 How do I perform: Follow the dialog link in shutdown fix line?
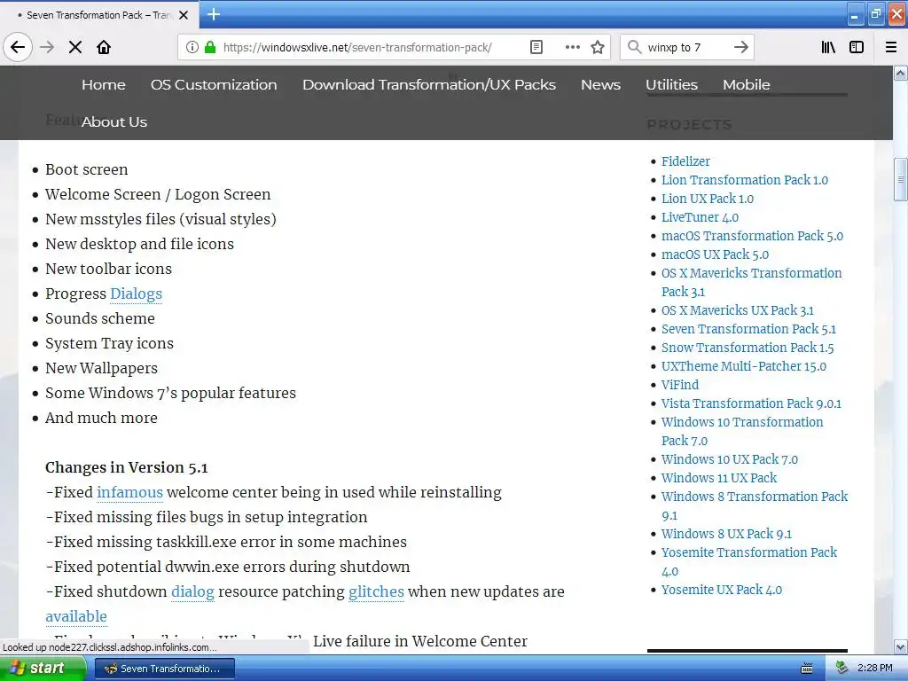point(192,591)
